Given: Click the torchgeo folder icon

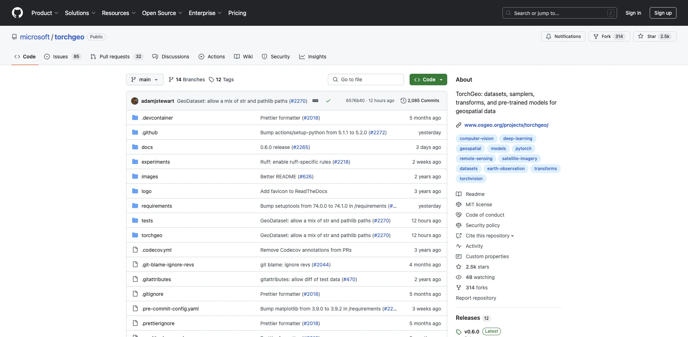Looking at the screenshot, I should (x=135, y=235).
